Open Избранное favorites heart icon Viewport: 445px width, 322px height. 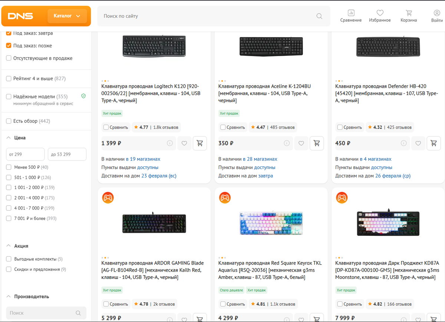pos(380,13)
